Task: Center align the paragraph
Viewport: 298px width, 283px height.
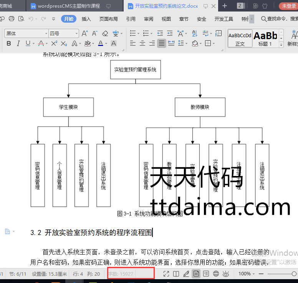Action: click(x=142, y=43)
